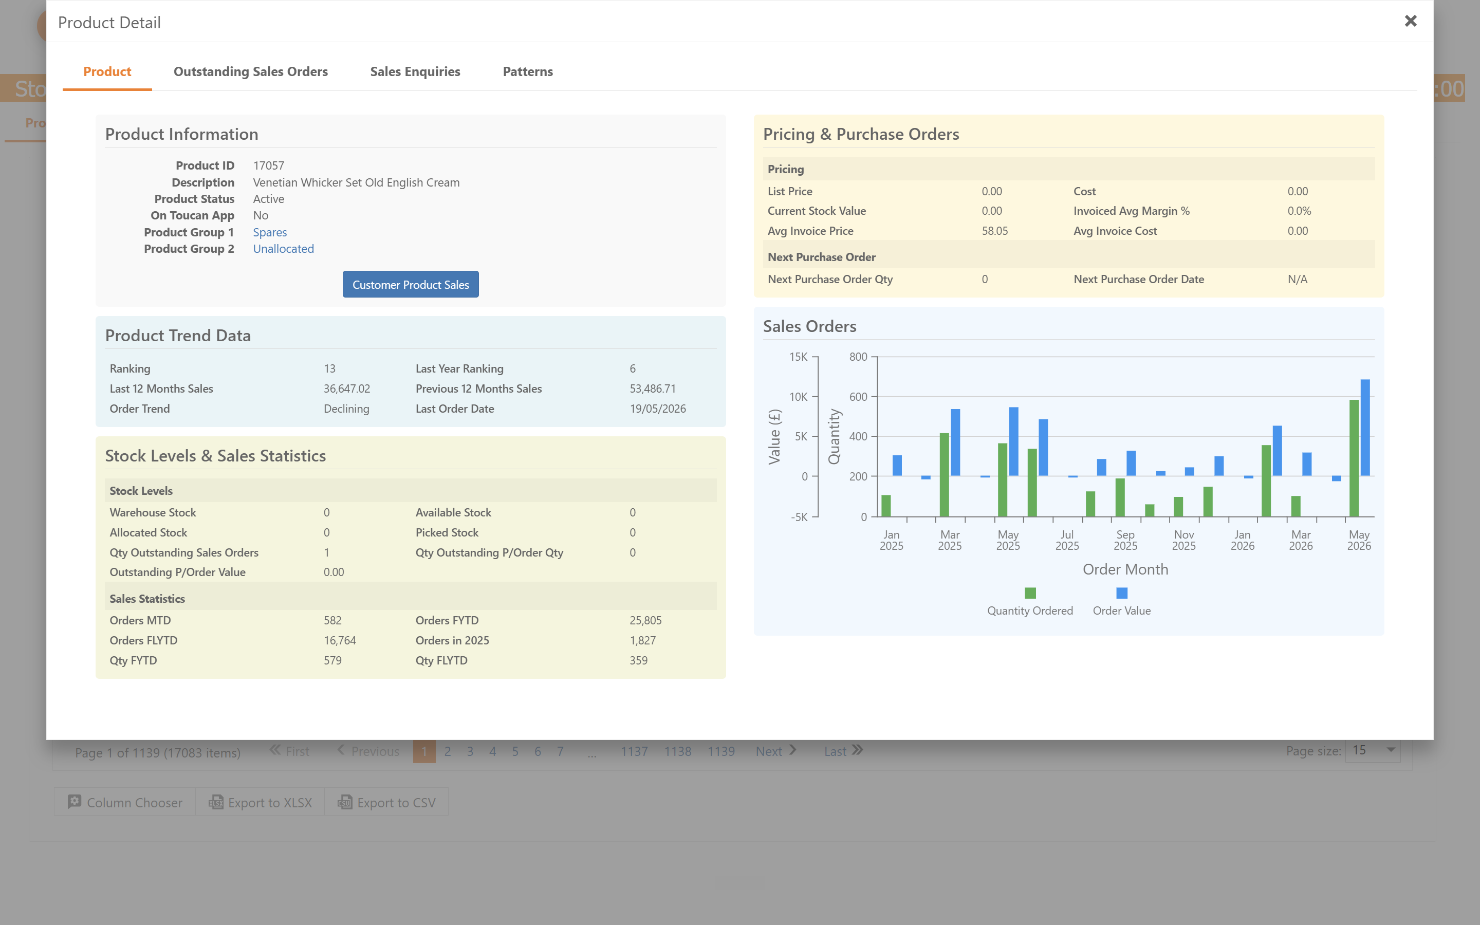Click Next Purchase Order Date N/A value
Screen dimensions: 1480x925
pos(1297,279)
